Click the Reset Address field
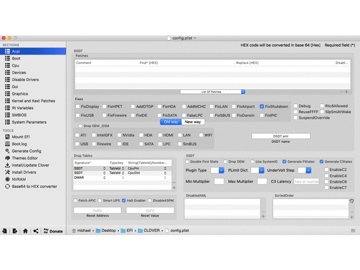Viewport: 360px width, 270px height. (97, 210)
